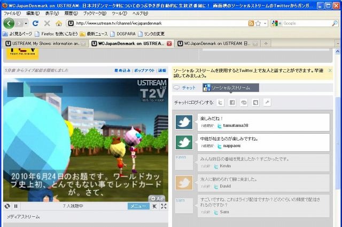Bookmark this page with the star icon
The height and width of the screenshot is (227, 342).
coord(258,23)
